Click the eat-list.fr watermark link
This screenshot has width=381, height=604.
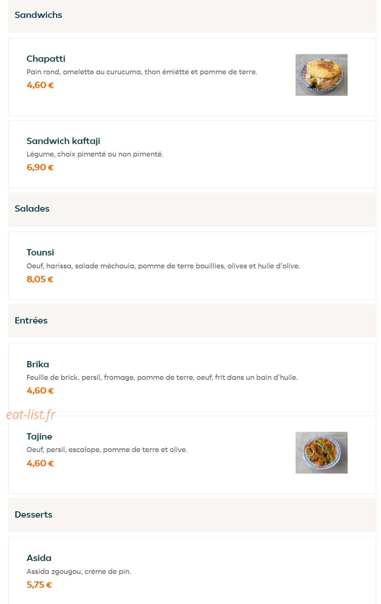31,414
